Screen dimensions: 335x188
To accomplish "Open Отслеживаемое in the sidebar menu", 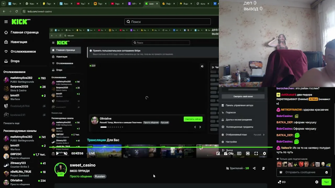I will [20, 51].
